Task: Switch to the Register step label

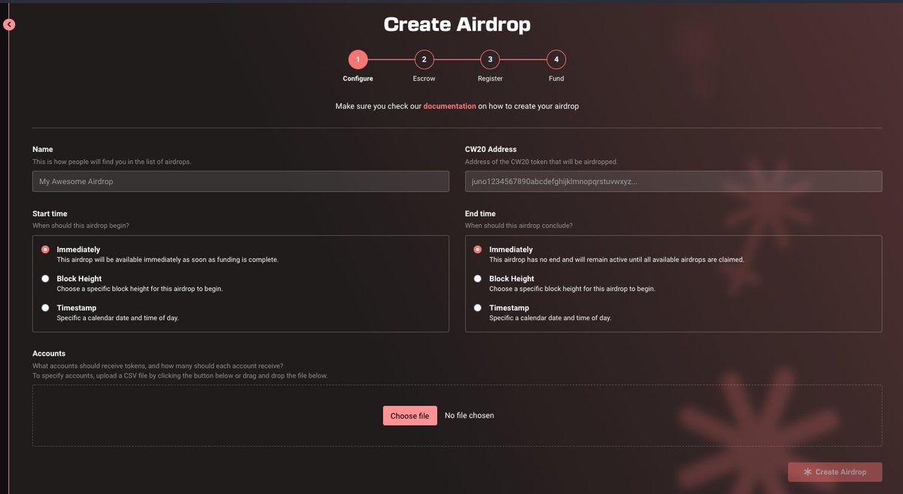Action: [x=490, y=77]
